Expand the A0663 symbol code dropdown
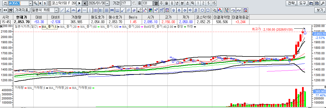Screen dimensions: 326x108 31,3
